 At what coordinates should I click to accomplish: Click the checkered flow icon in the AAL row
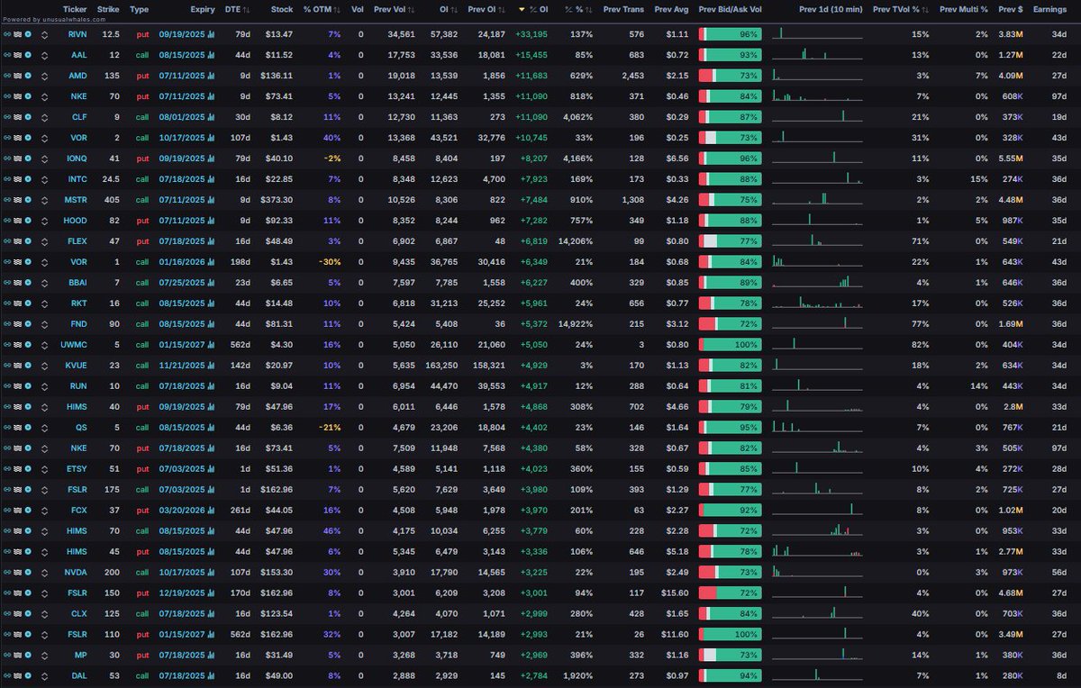[x=17, y=54]
